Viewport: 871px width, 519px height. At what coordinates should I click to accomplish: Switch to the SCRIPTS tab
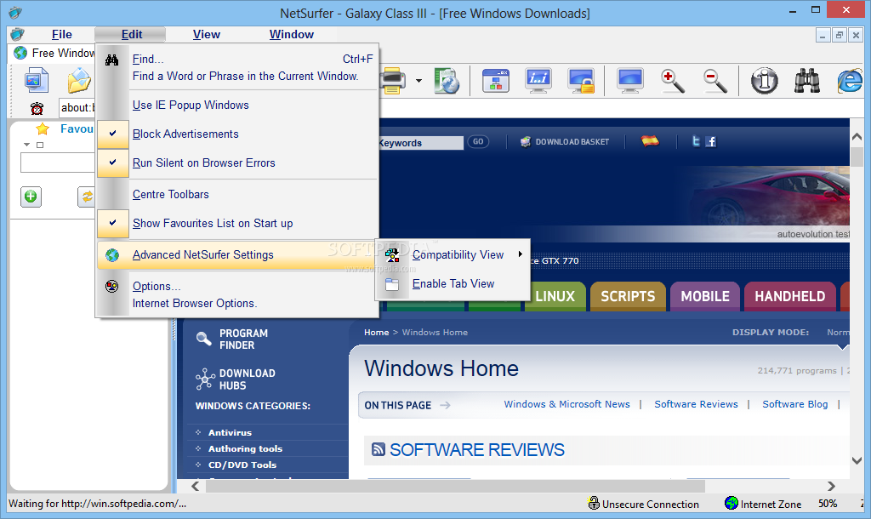[x=628, y=296]
